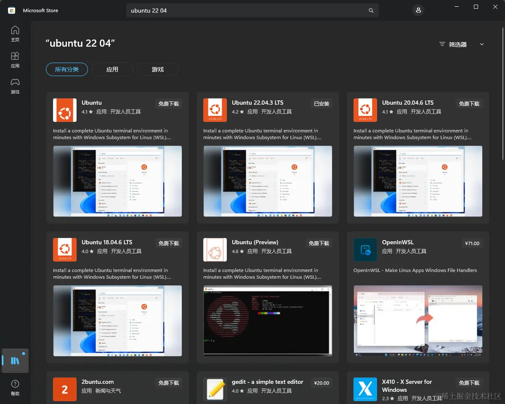Click "X410 - X Server for Windows" title

tap(407, 386)
